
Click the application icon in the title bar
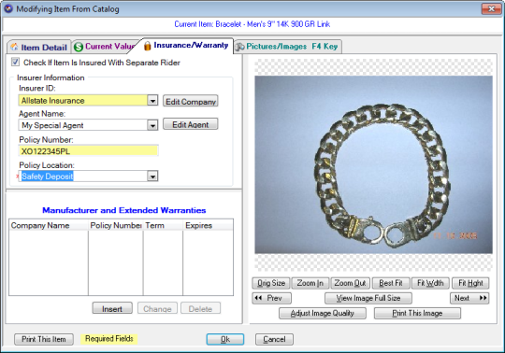(8, 8)
